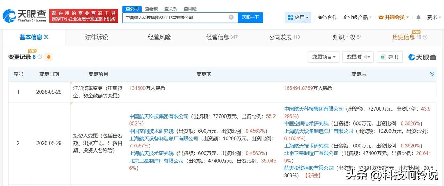Viewport: 444px width, 186px height.
Task: Open 中国航天科技集团有限公司 link in 变更后 column
Action: coord(314,109)
